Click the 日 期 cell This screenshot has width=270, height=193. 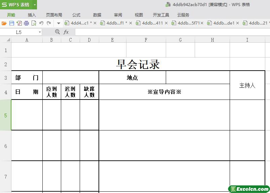click(27, 92)
